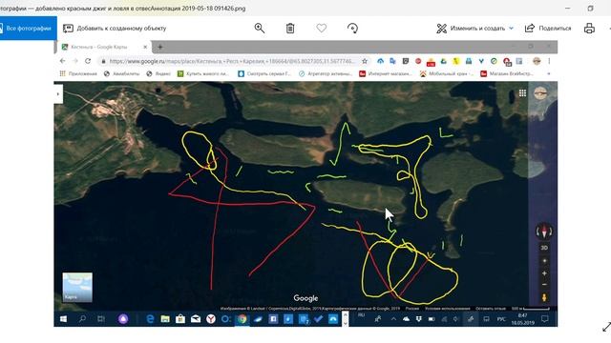Image resolution: width=611 pixels, height=343 pixels.
Task: Open the Условия использования link
Action: click(x=448, y=309)
